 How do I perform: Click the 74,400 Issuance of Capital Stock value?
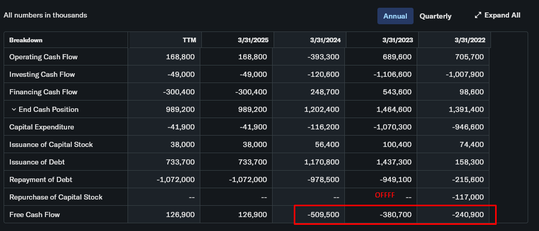472,144
